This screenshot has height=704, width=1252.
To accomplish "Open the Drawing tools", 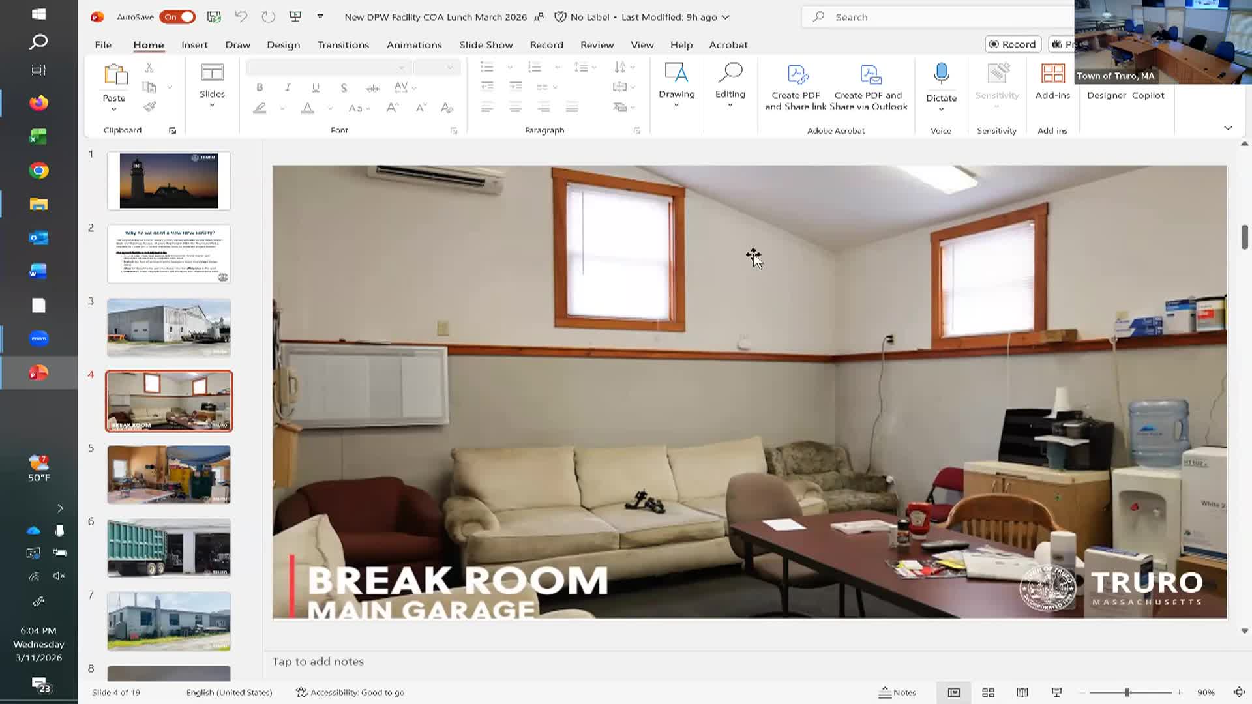I will (676, 85).
